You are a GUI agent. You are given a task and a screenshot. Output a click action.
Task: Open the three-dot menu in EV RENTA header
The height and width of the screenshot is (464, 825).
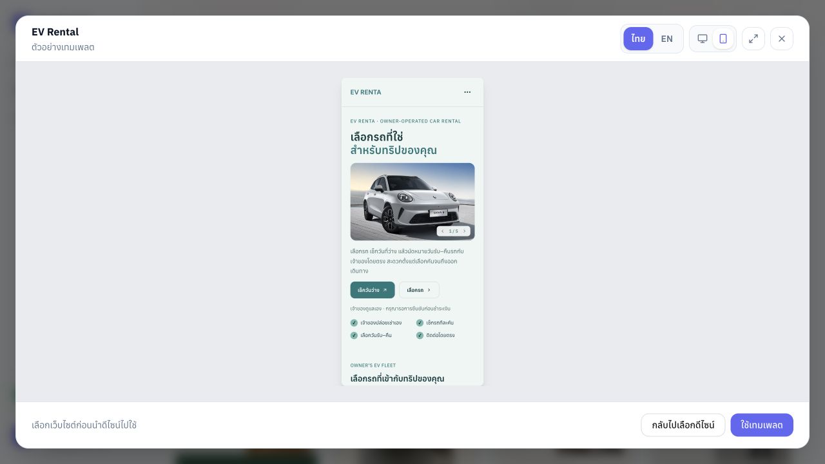(x=467, y=92)
